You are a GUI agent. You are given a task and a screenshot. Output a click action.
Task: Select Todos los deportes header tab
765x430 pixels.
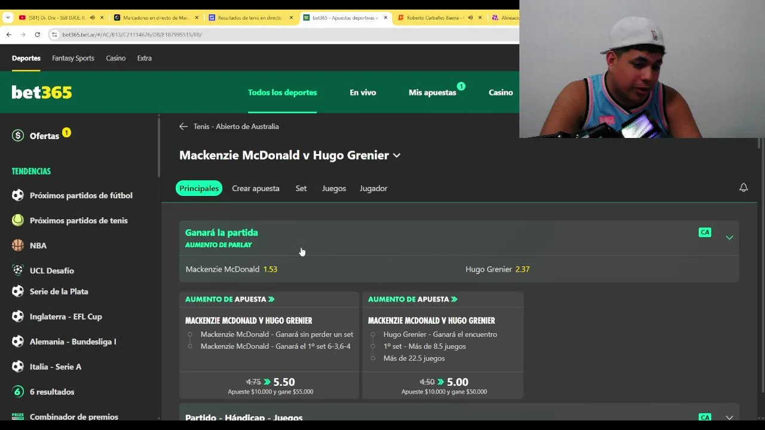point(282,93)
